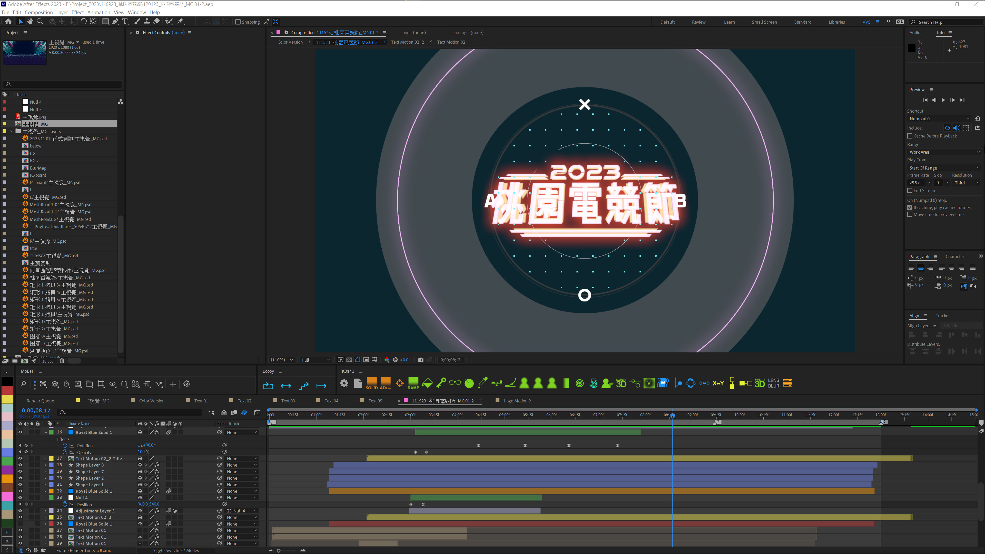Take a snapshot with camera icon
This screenshot has width=985, height=554.
pyautogui.click(x=421, y=360)
